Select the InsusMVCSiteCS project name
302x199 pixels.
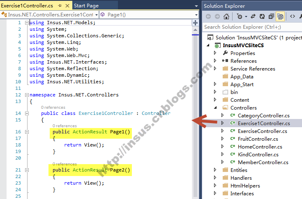coord(243,46)
